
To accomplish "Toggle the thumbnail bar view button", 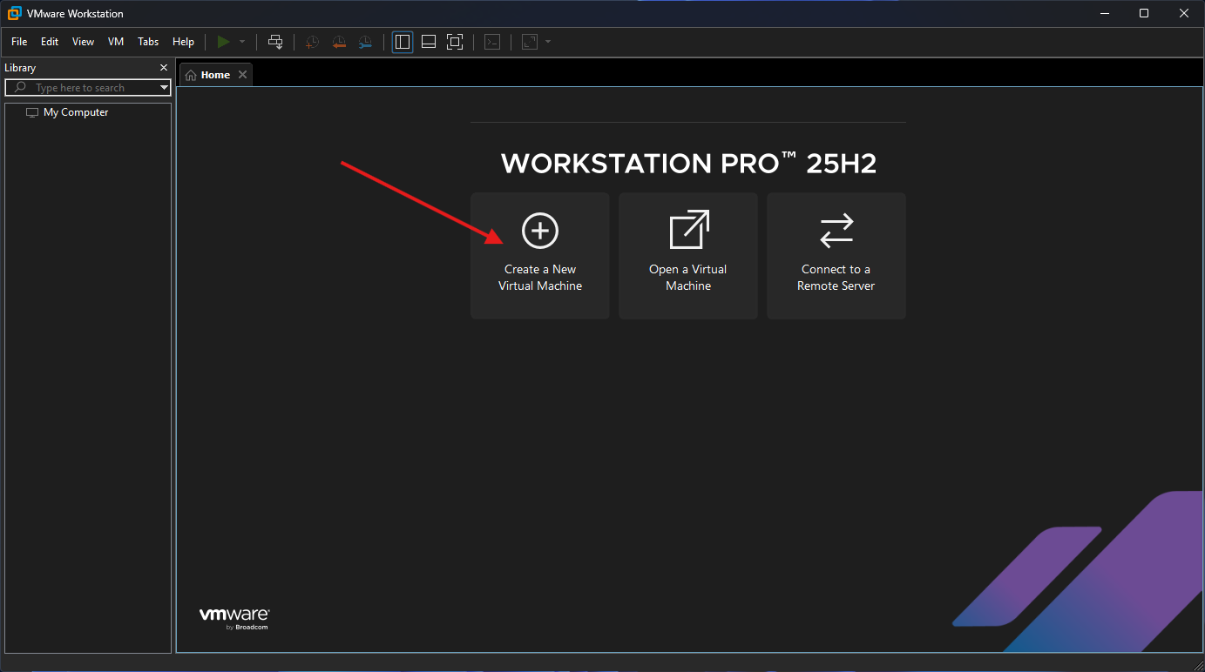I will click(429, 42).
